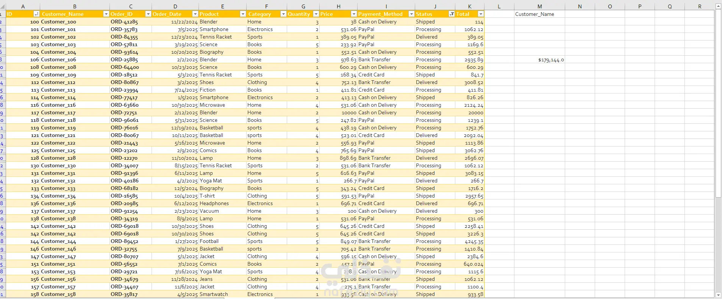Viewport: 722px width, 299px height.
Task: Select the Customer_Name cell in column M
Action: pyautogui.click(x=539, y=14)
